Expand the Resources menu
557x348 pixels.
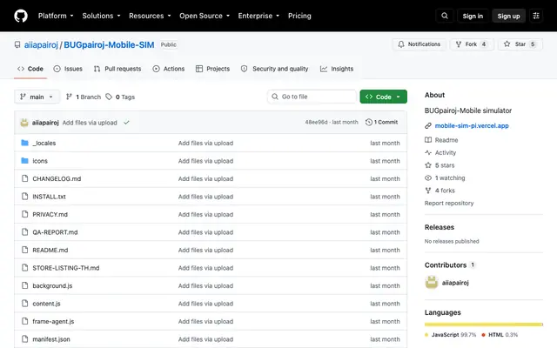point(150,16)
